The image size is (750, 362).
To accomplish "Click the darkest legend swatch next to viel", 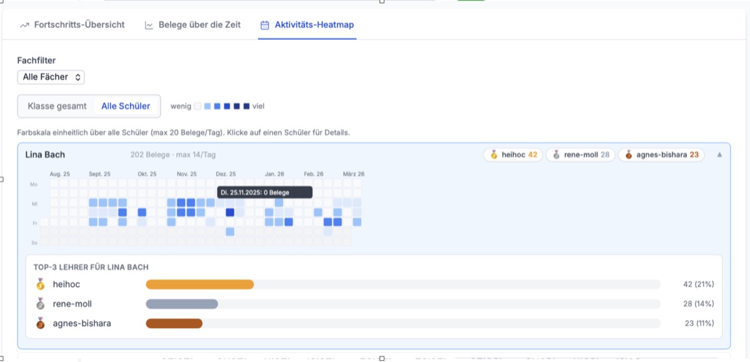I will pyautogui.click(x=246, y=106).
